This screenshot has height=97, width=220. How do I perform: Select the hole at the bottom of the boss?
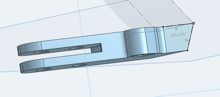pyautogui.click(x=143, y=55)
